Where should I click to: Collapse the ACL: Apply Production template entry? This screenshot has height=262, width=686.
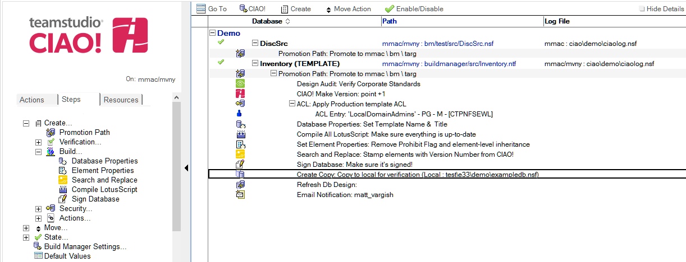pyautogui.click(x=292, y=104)
